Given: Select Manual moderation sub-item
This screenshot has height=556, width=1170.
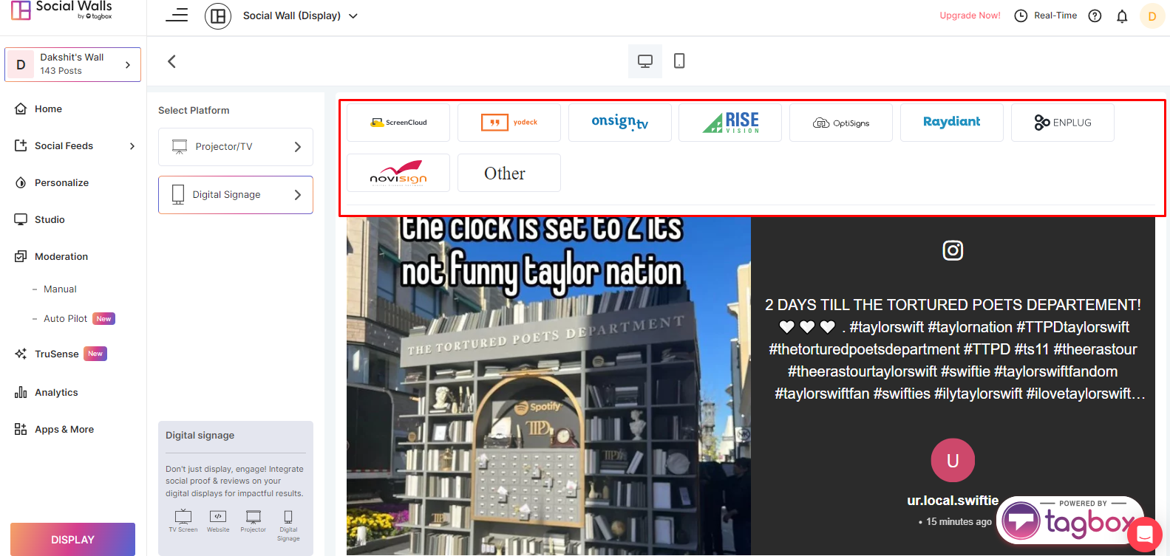Looking at the screenshot, I should (x=60, y=289).
